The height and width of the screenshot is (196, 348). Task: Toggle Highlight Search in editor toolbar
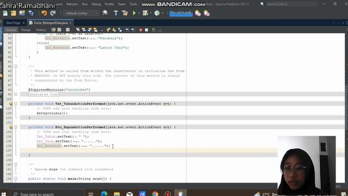[x=96, y=30]
